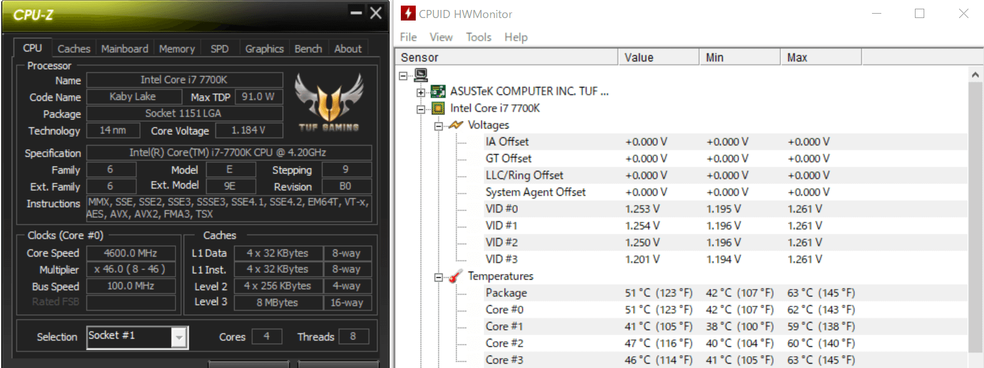Click the Sensor column header
This screenshot has width=984, height=368.
click(507, 57)
